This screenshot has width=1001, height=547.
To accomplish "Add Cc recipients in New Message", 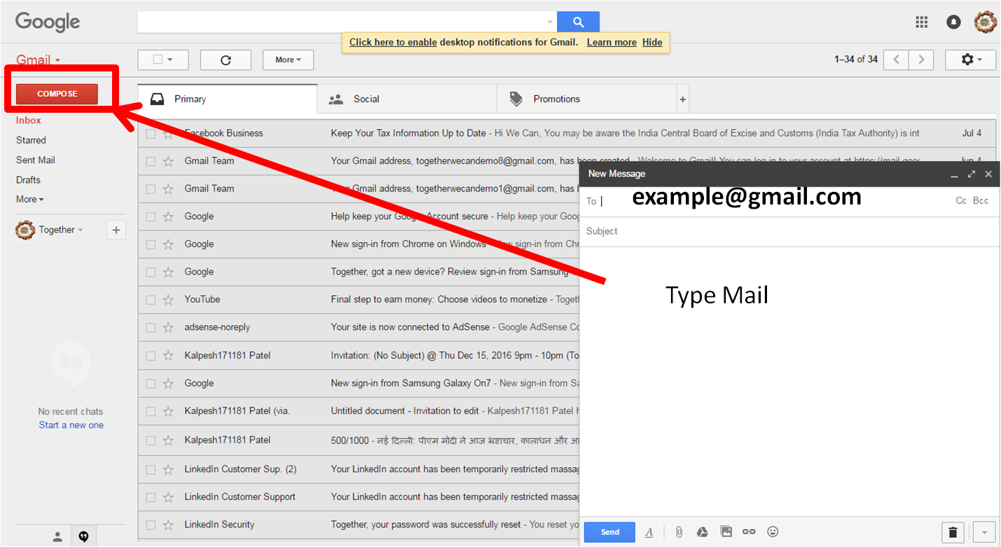I will [x=961, y=201].
